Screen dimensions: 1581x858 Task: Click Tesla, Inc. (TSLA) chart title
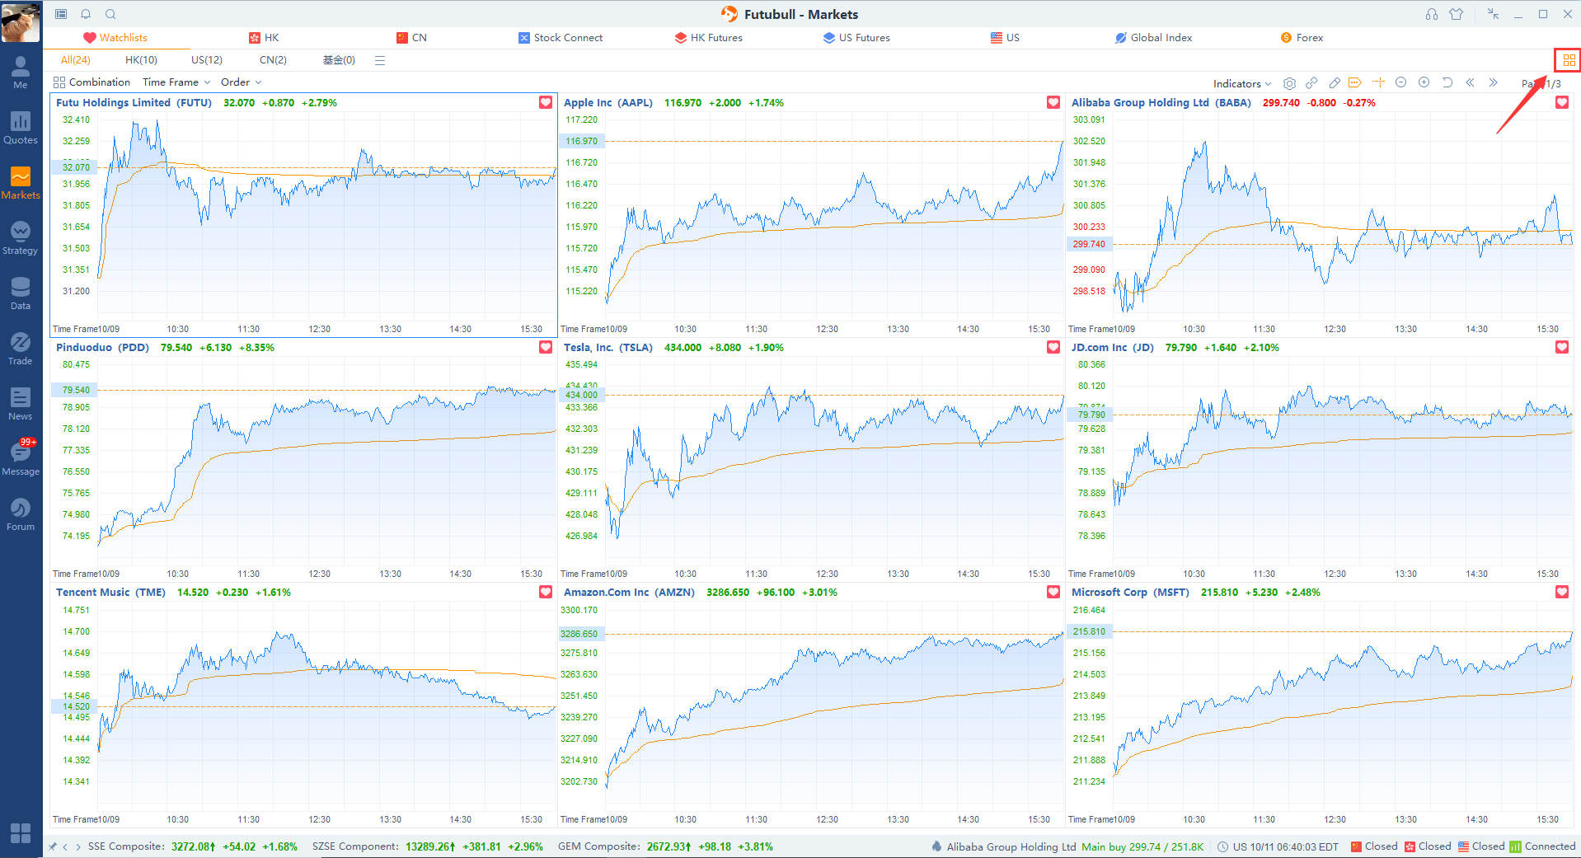608,347
